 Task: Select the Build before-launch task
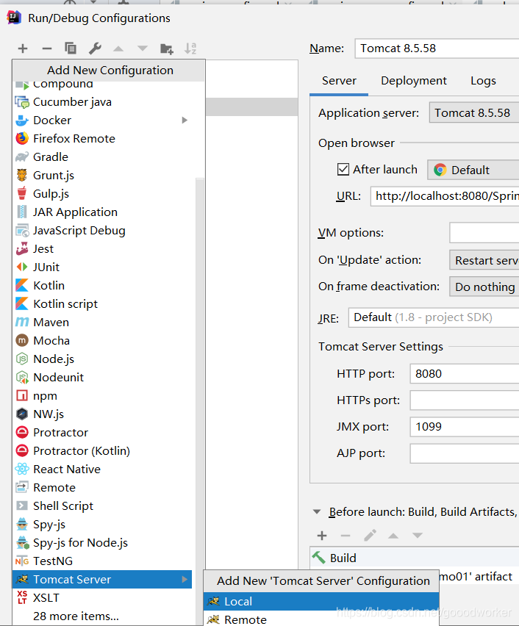pos(415,558)
